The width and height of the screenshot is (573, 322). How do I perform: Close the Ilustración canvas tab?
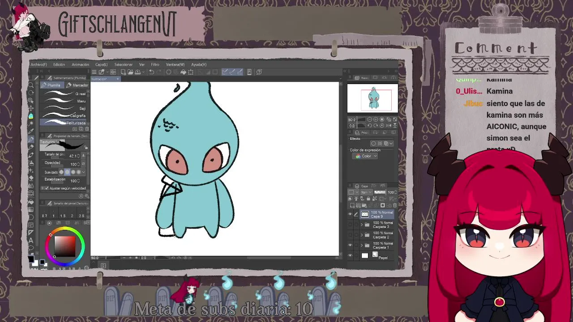click(118, 79)
